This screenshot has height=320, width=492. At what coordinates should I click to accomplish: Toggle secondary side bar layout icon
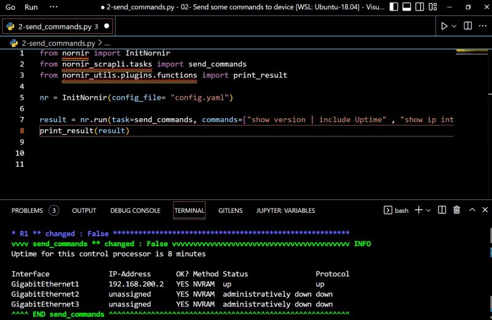[419, 7]
